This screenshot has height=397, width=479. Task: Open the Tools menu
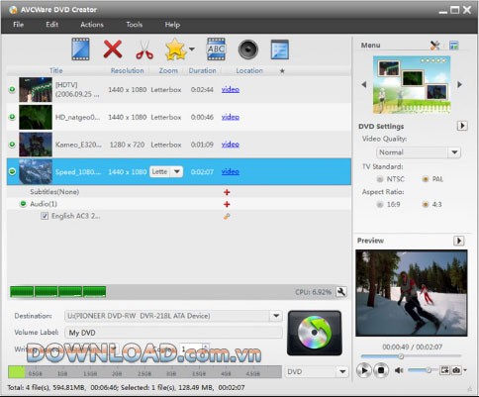pos(134,25)
